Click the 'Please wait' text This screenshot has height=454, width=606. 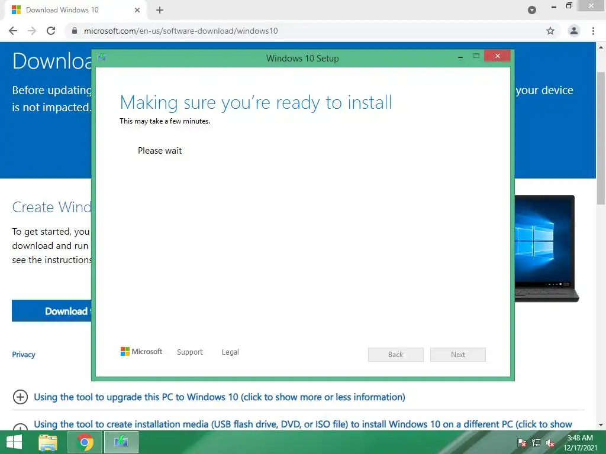pyautogui.click(x=160, y=151)
